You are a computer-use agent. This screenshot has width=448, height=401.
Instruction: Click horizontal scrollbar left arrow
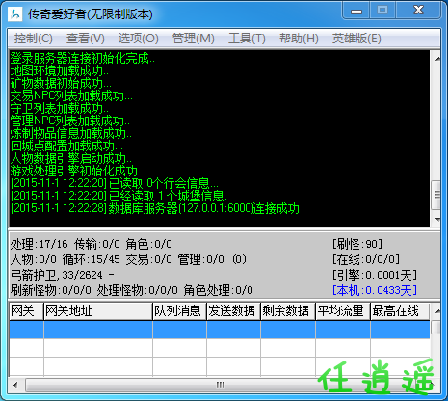[x=15, y=385]
